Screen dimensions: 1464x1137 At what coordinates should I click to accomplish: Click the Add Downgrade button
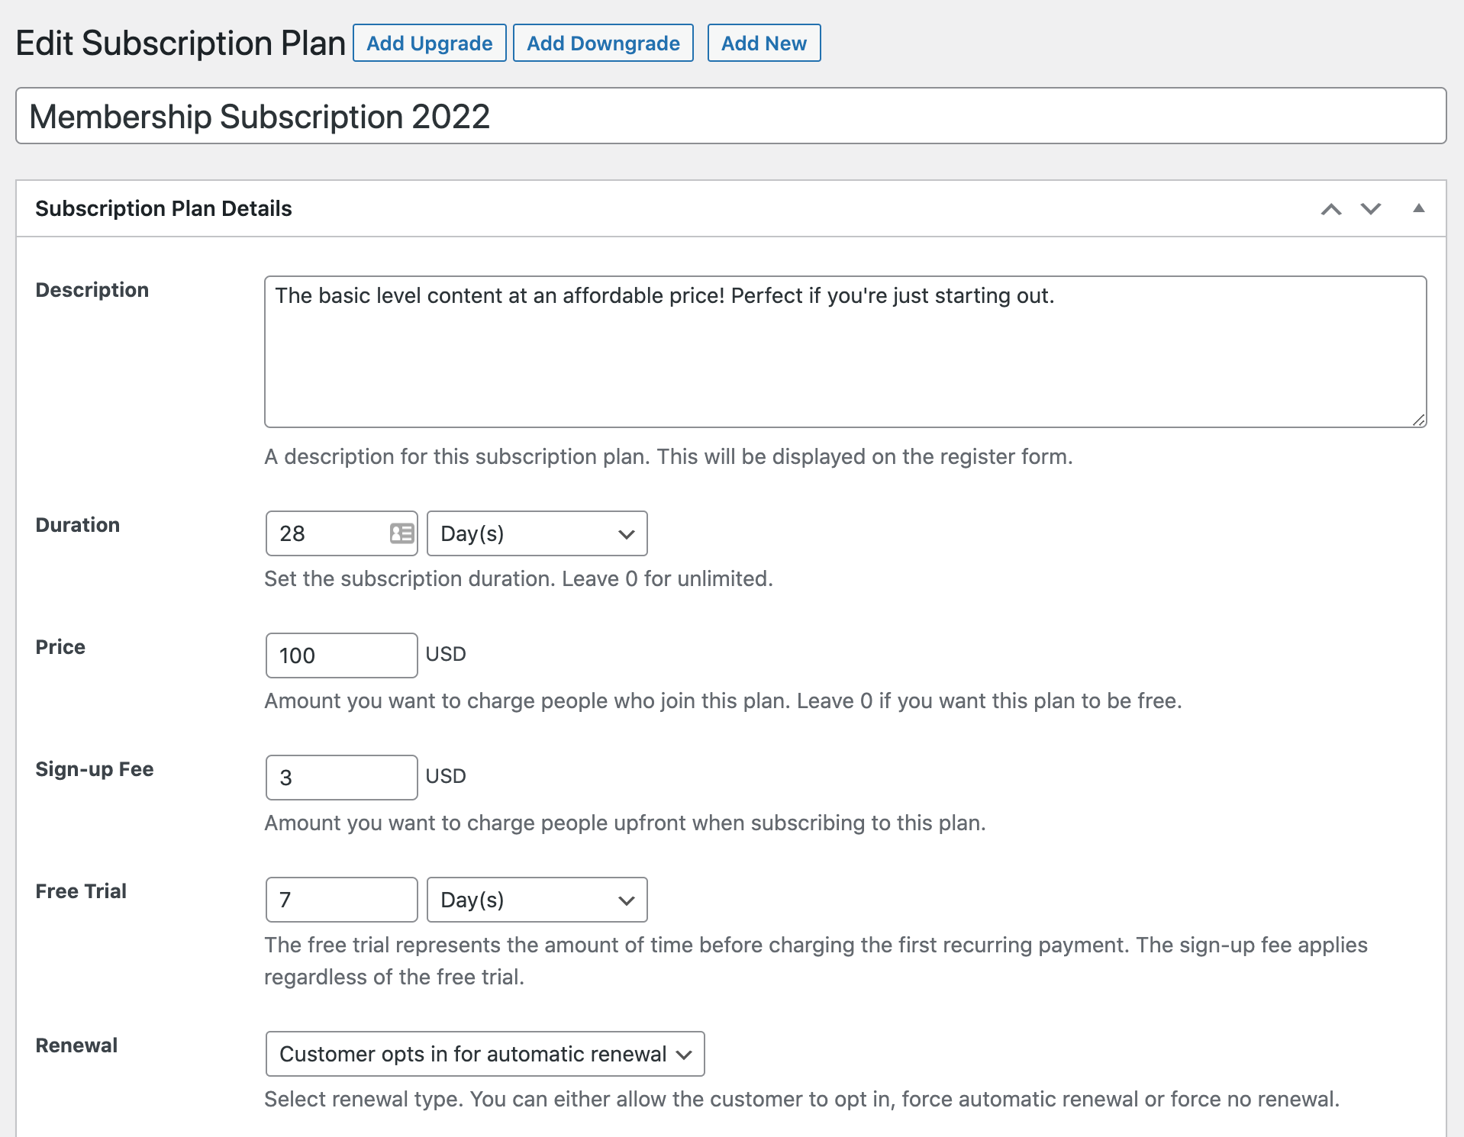603,43
